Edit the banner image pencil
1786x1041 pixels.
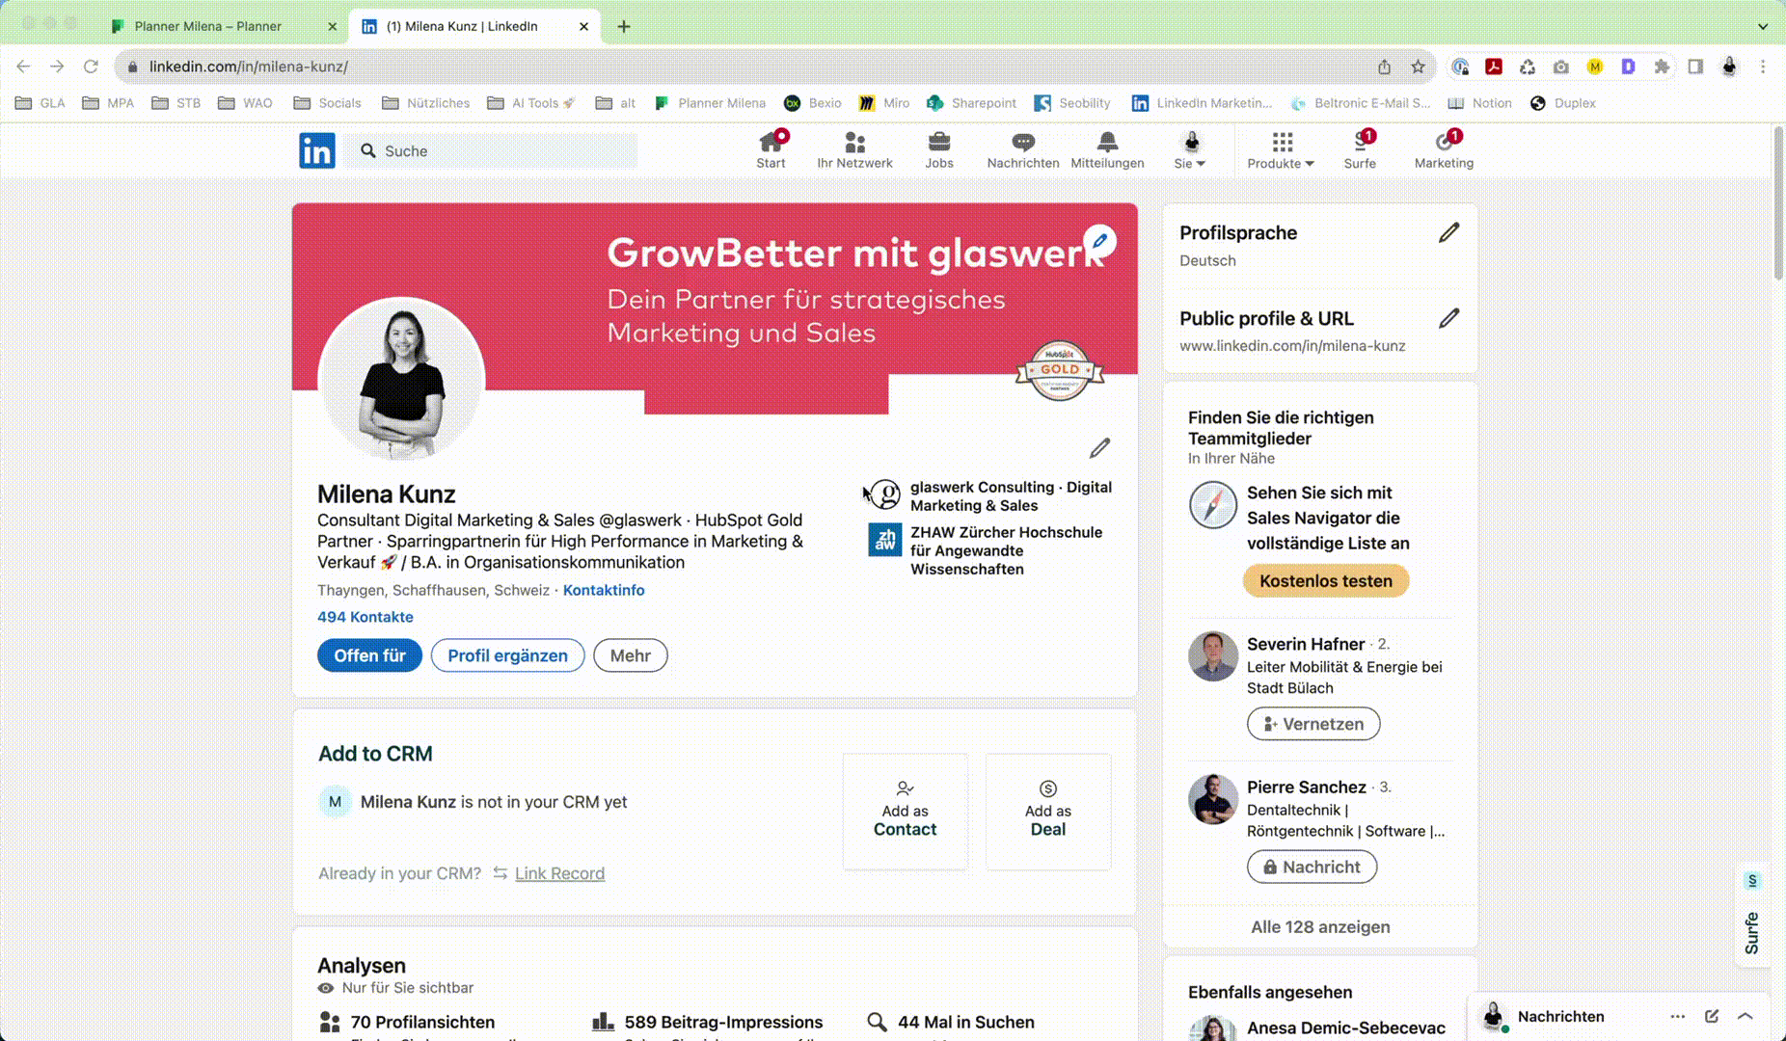click(x=1099, y=241)
